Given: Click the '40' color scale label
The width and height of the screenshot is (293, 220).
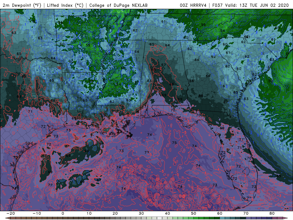Looking at the screenshot, I should (x=167, y=213).
